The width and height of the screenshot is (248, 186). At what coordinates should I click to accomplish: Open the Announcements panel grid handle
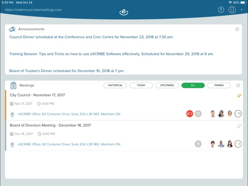coord(237,29)
